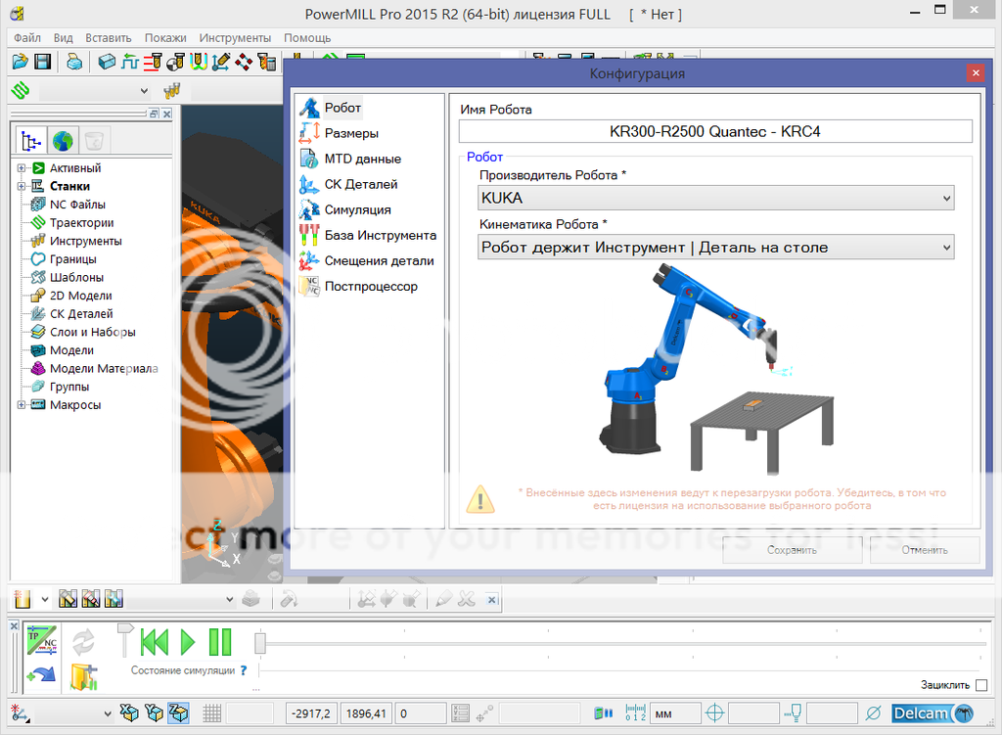Open the Постпроцессор configuration page

click(x=370, y=286)
